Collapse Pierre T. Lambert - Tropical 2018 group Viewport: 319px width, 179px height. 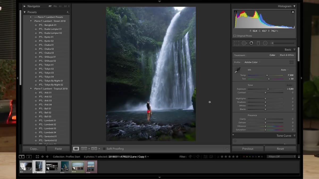[x=31, y=89]
